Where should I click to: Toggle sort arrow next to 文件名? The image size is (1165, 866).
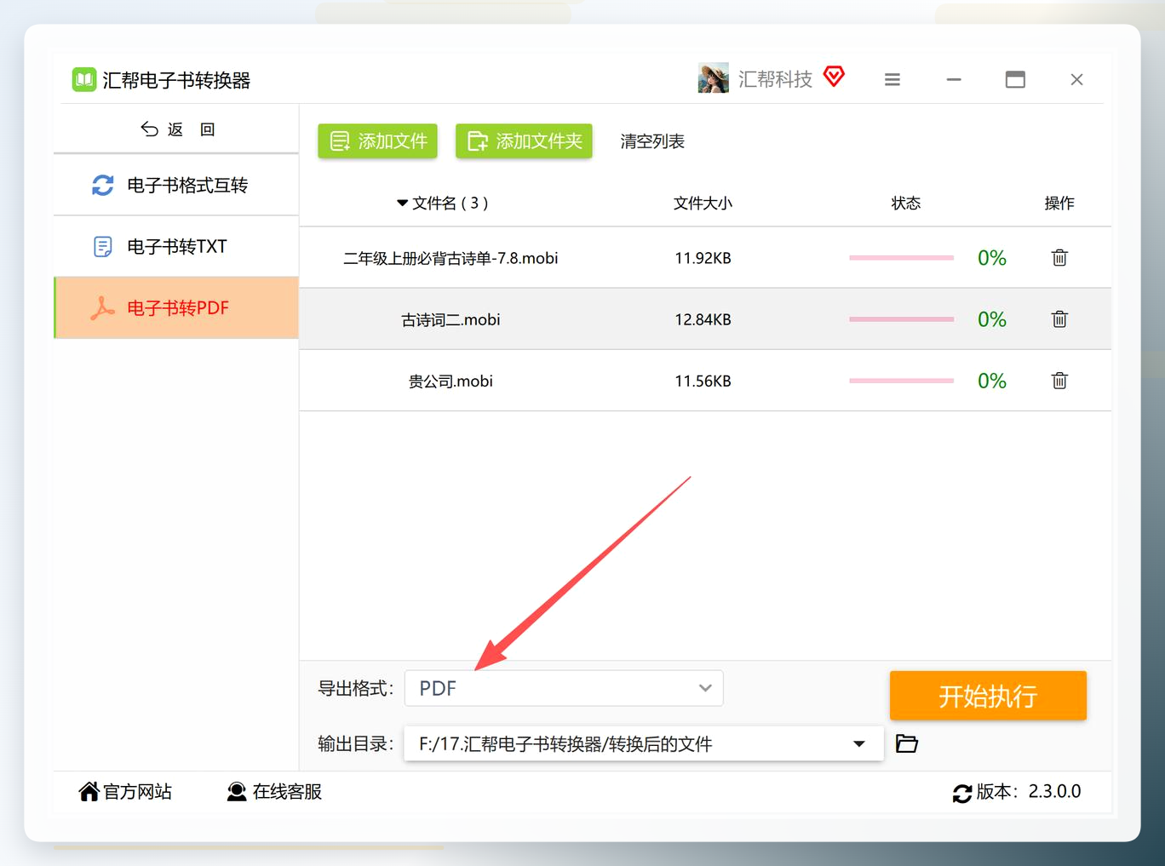click(402, 203)
